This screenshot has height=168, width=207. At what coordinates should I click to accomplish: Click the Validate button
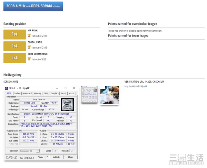[56, 157]
